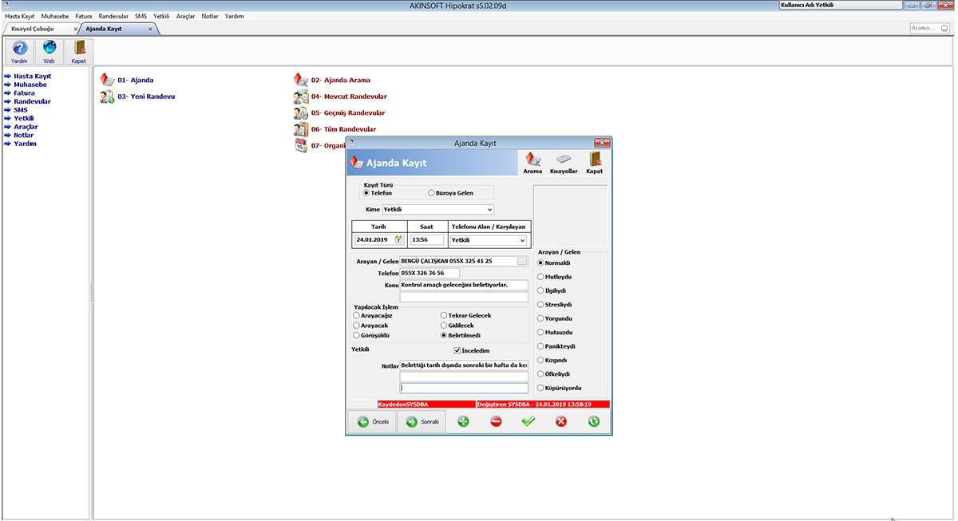958x521 pixels.
Task: Open the Yardım help icon on the toolbar
Action: pyautogui.click(x=18, y=51)
